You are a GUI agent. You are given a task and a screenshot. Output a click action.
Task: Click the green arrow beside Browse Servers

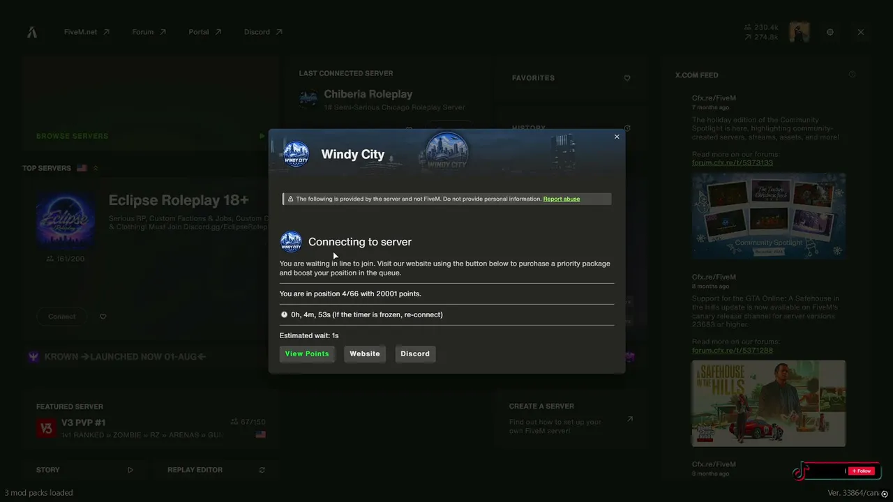click(x=262, y=136)
